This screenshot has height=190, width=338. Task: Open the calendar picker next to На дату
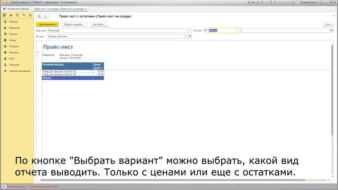(x=190, y=36)
